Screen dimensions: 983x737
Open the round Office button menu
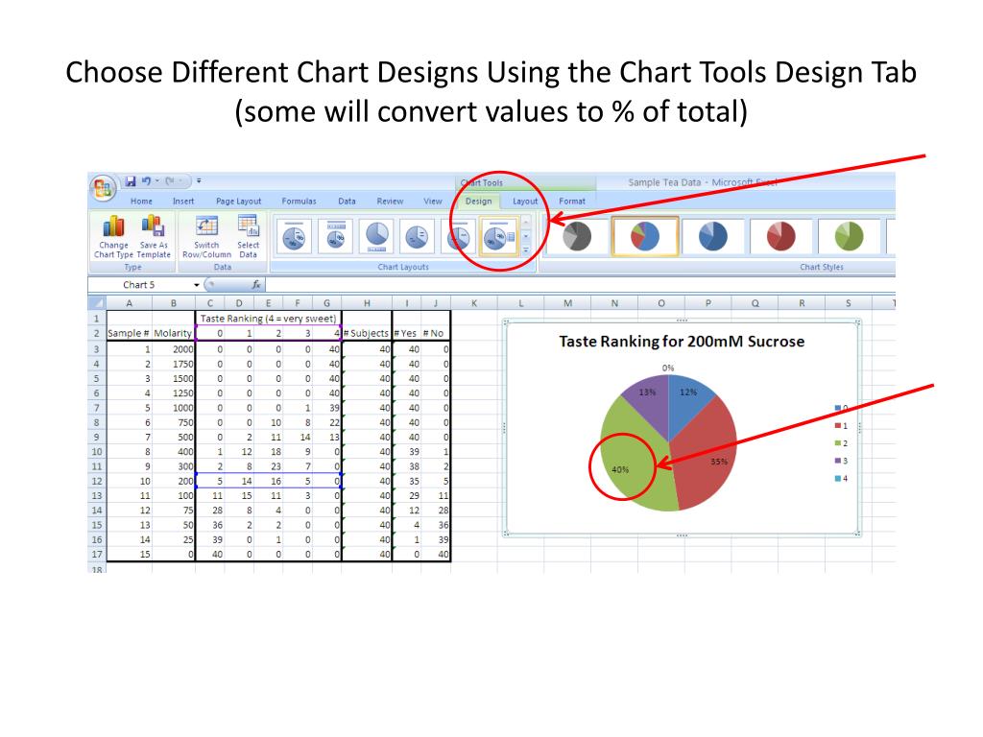(x=102, y=187)
